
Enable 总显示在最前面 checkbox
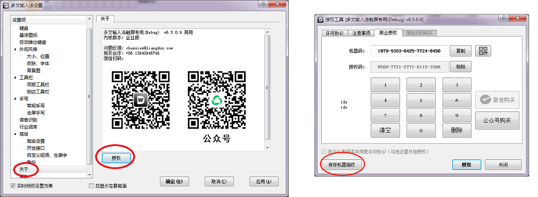[x=91, y=186]
